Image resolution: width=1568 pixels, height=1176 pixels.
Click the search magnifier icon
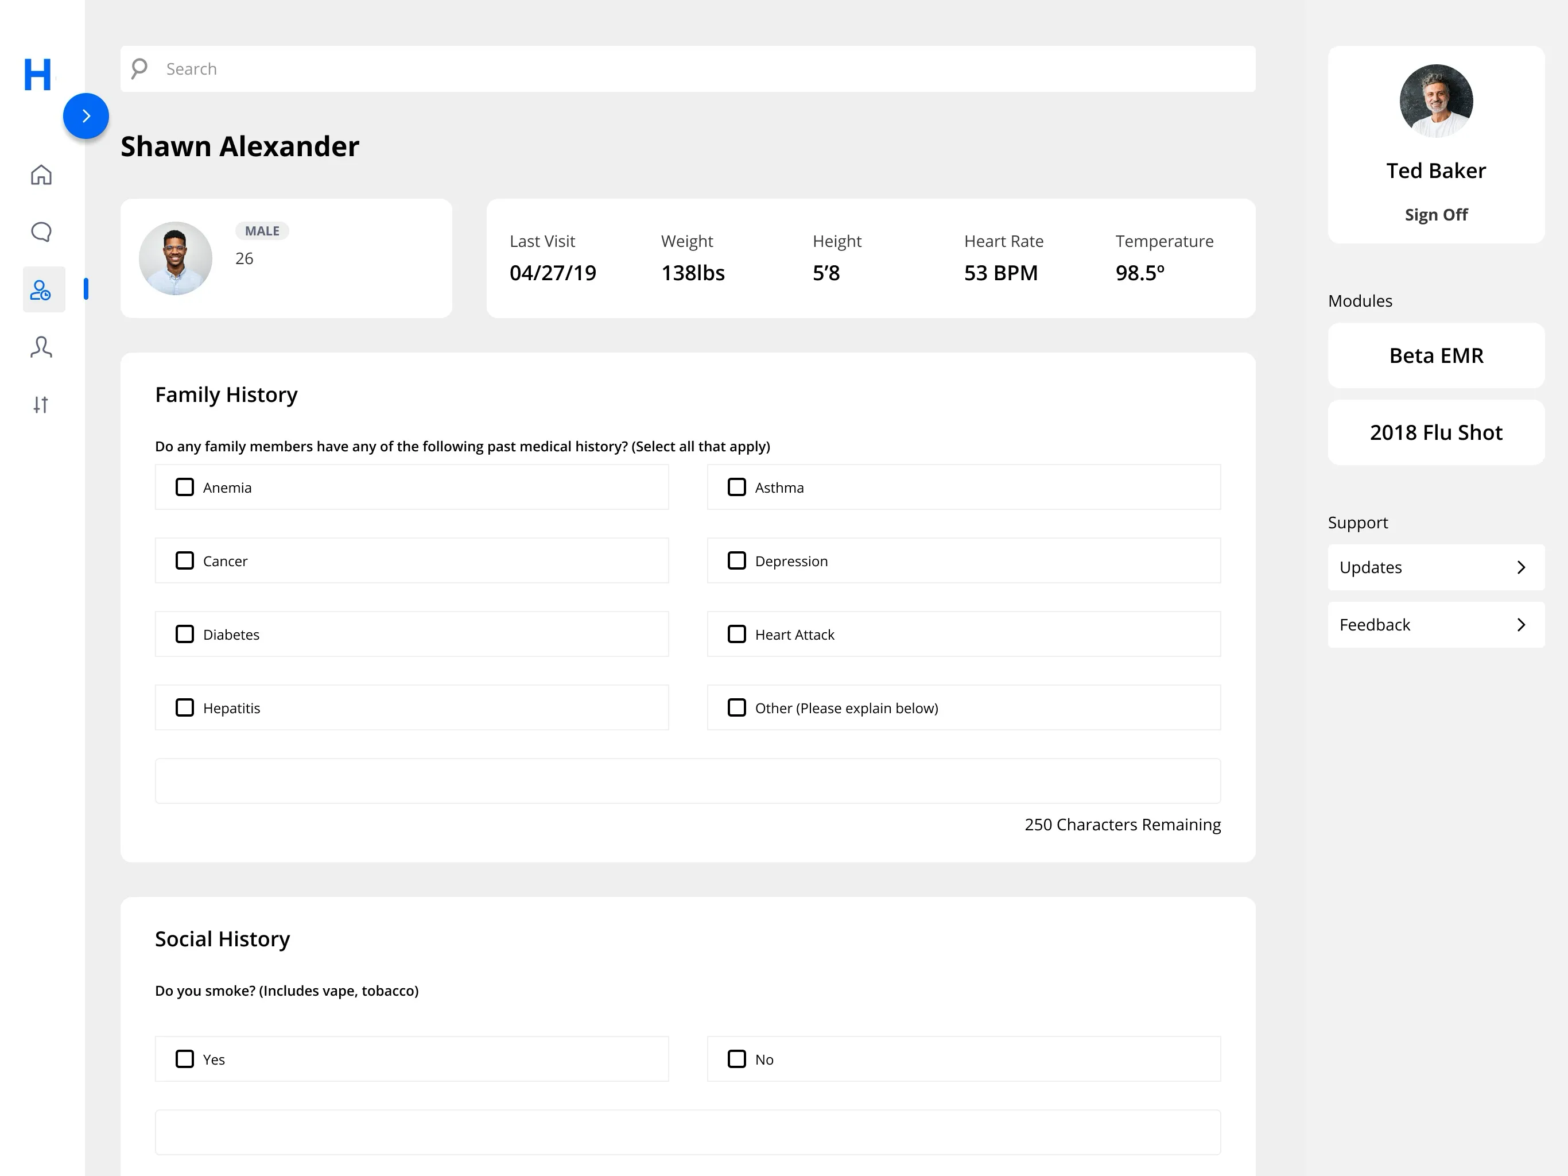point(139,69)
